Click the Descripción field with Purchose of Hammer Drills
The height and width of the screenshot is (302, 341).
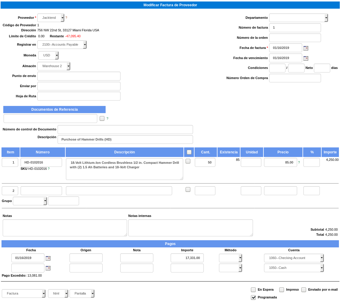point(125,139)
